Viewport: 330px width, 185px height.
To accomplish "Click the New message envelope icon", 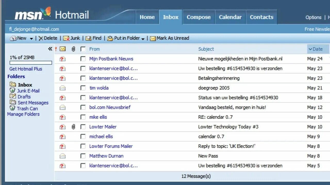I will click(x=13, y=38).
